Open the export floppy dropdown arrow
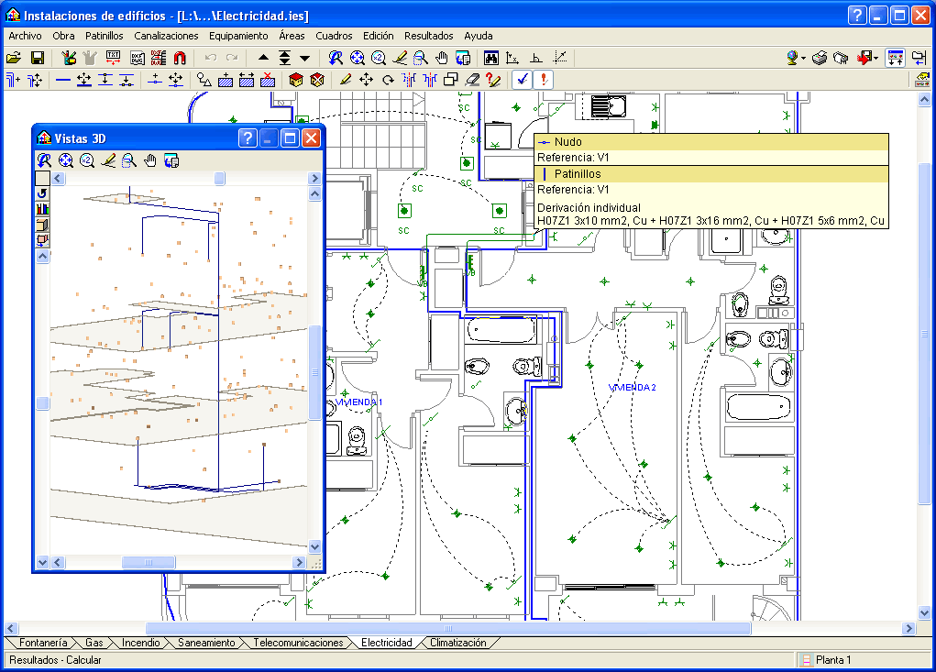This screenshot has height=672, width=936. (x=875, y=58)
